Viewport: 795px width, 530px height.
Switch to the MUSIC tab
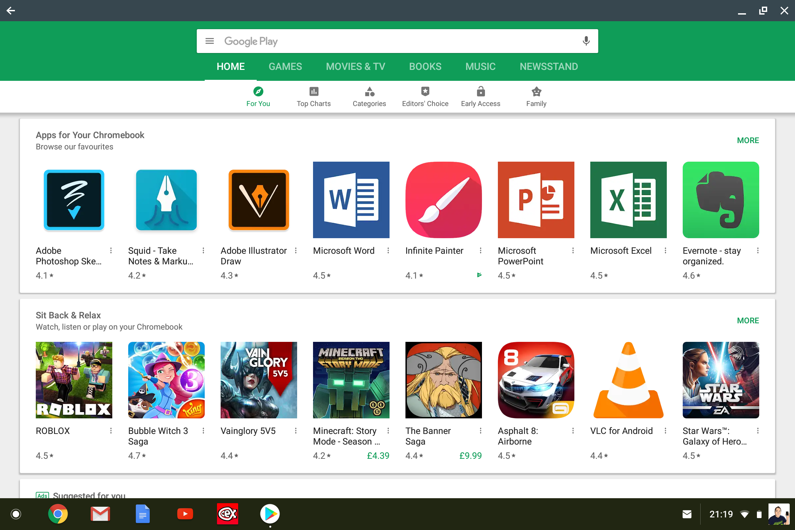[480, 67]
